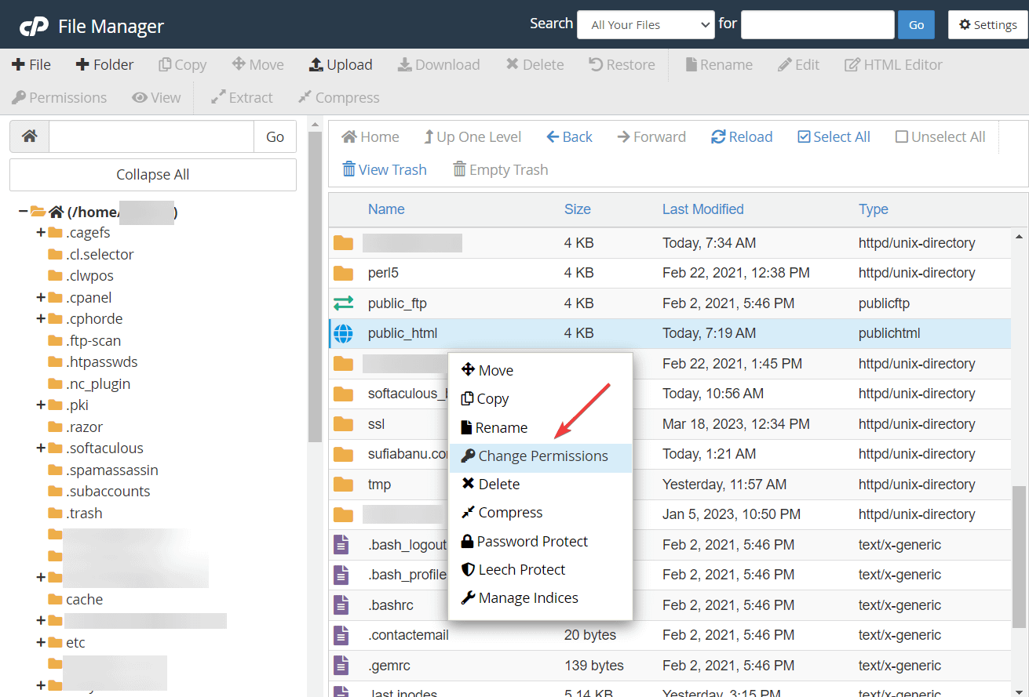Expand the .softaculous folder in the tree

[40, 448]
